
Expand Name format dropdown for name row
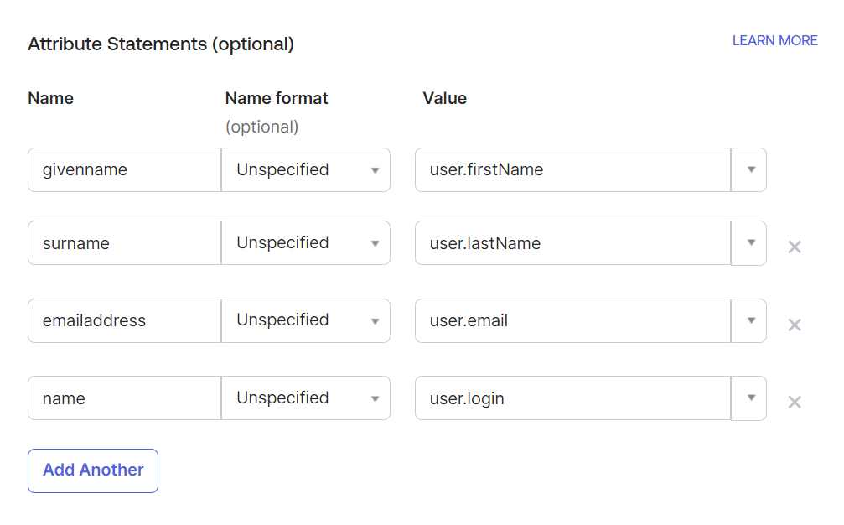pos(306,398)
